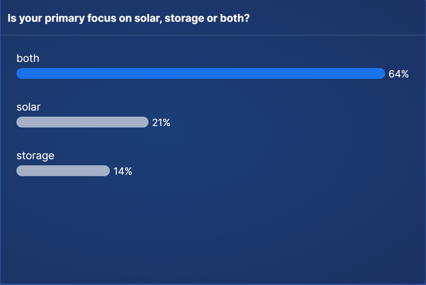The width and height of the screenshot is (426, 285).
Task: Click the 21% percentage value
Action: point(161,122)
